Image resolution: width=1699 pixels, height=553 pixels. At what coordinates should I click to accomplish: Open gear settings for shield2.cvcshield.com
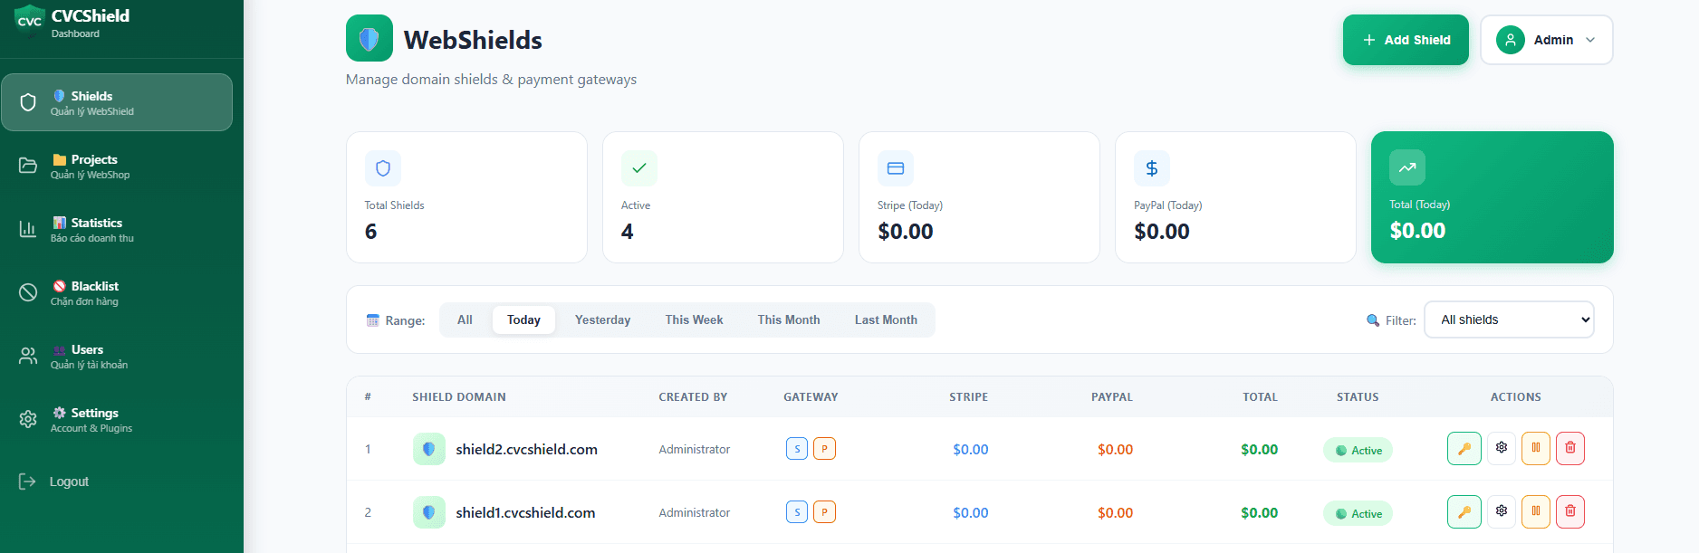pos(1501,448)
